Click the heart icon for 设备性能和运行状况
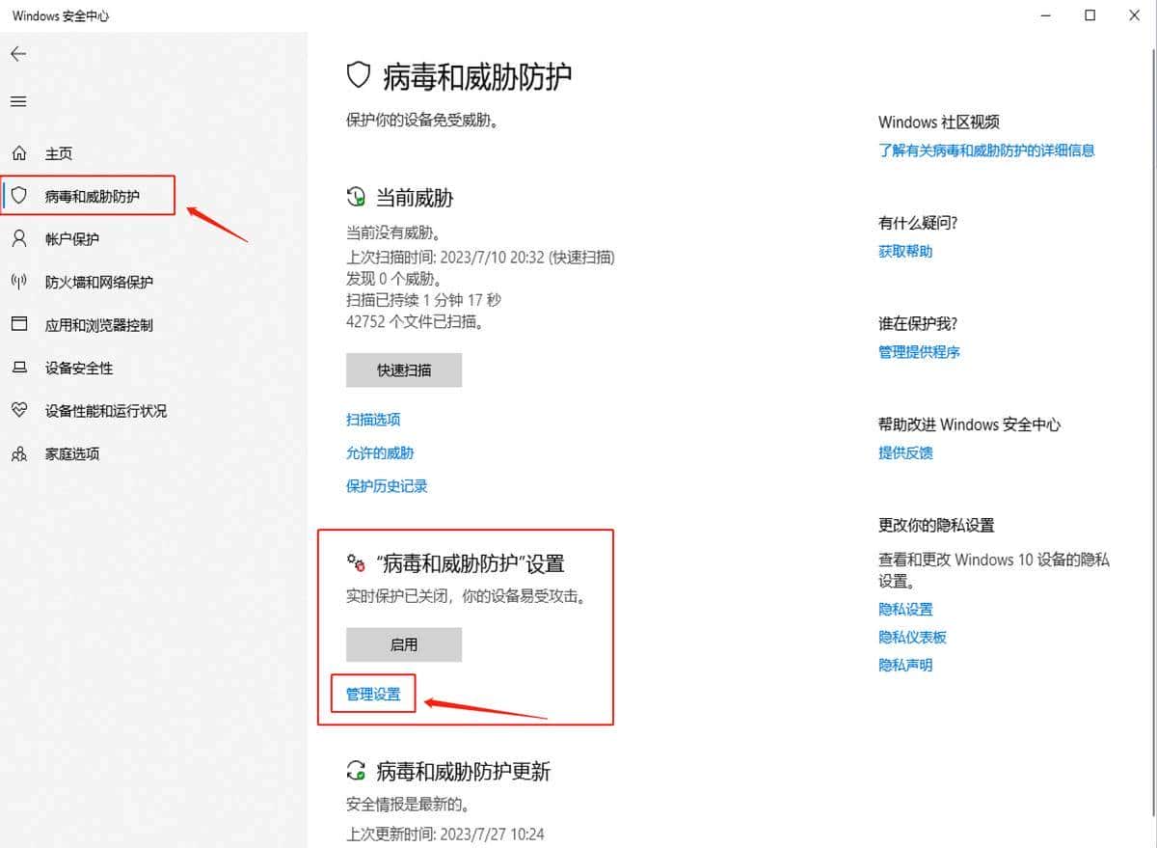The width and height of the screenshot is (1157, 848). coord(19,410)
